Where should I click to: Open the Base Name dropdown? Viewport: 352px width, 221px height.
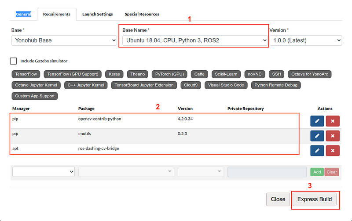195,40
